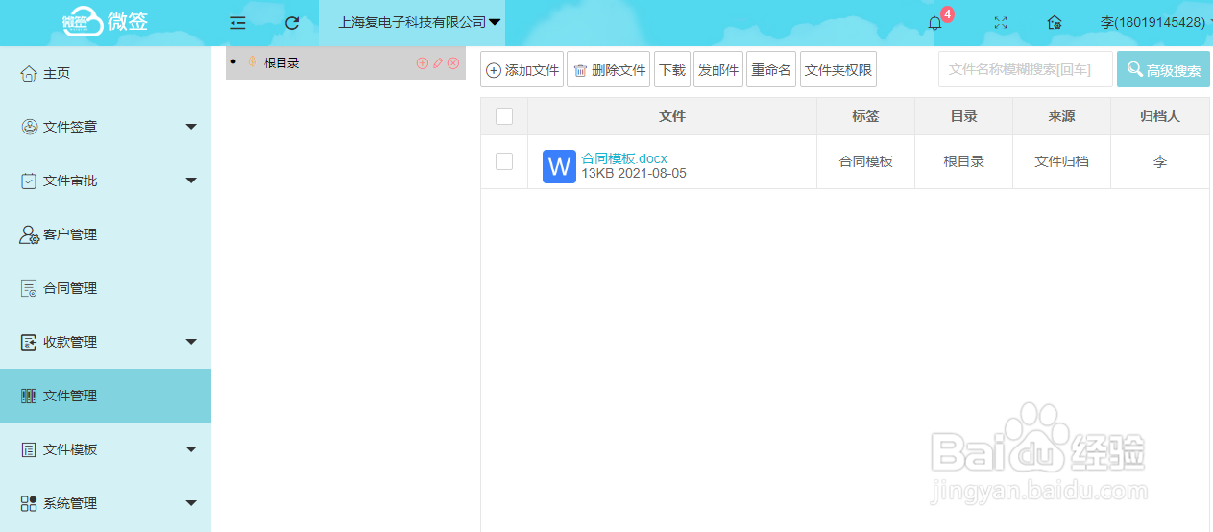Go to 主页 in the sidebar

(x=106, y=73)
